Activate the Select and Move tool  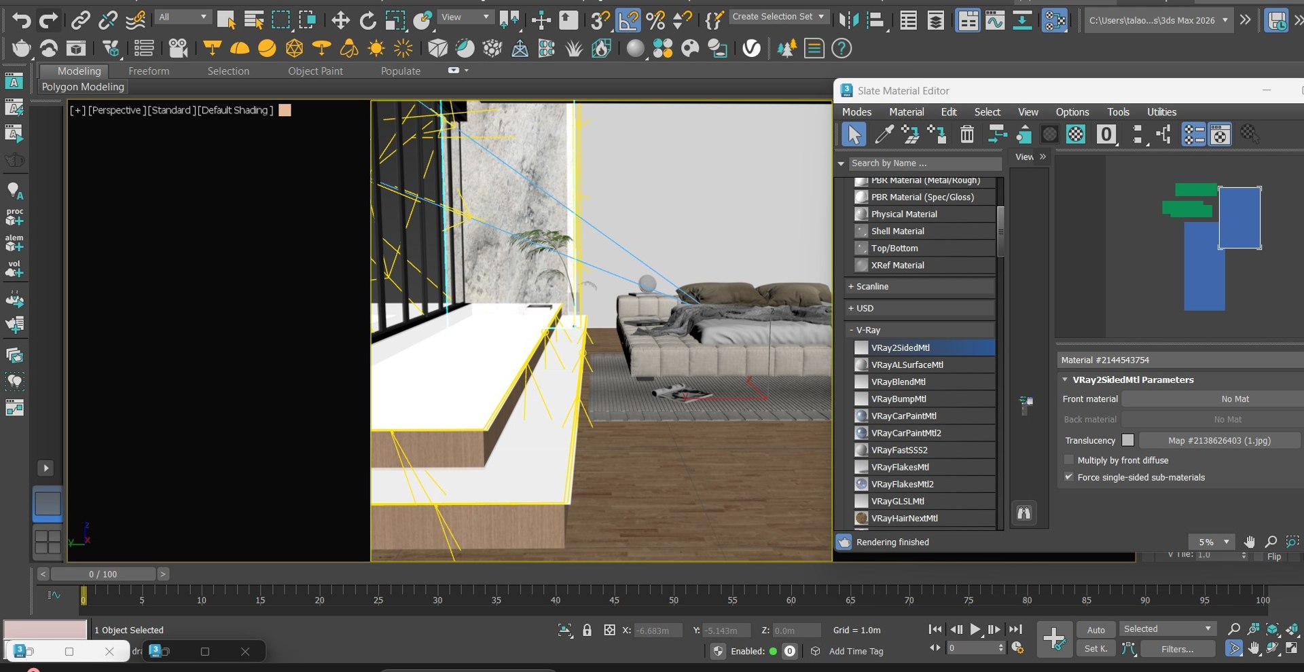[x=340, y=20]
